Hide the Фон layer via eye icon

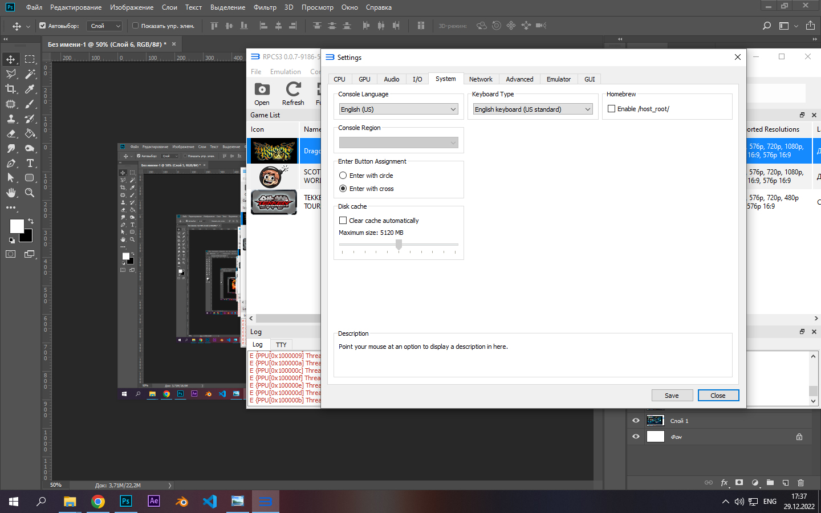636,437
